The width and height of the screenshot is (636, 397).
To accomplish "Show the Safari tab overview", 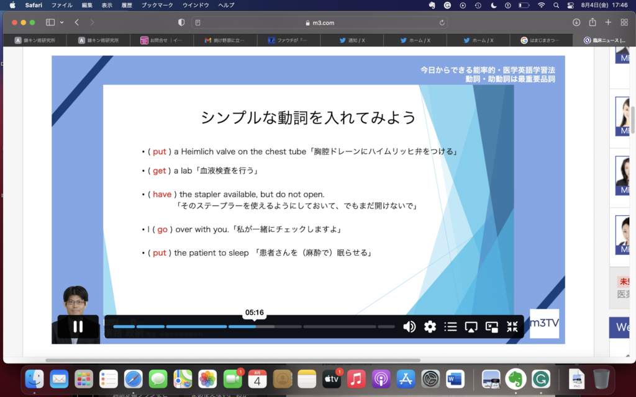I will tap(624, 22).
